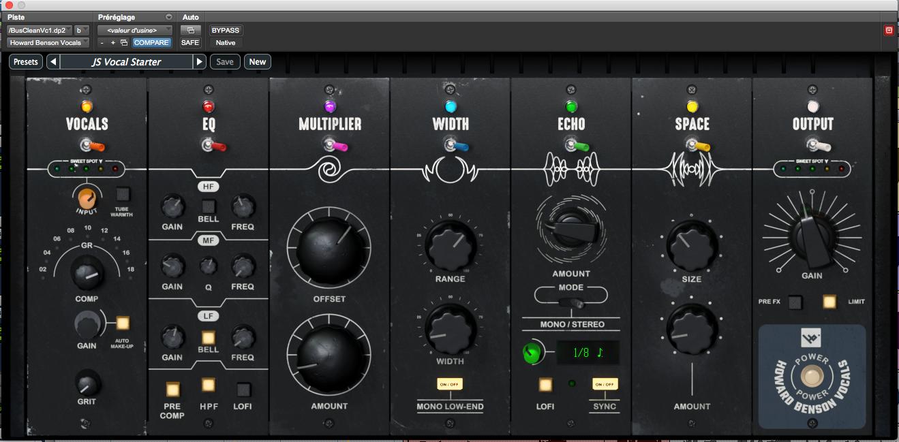
Task: Click the Space burst icon
Action: point(692,169)
